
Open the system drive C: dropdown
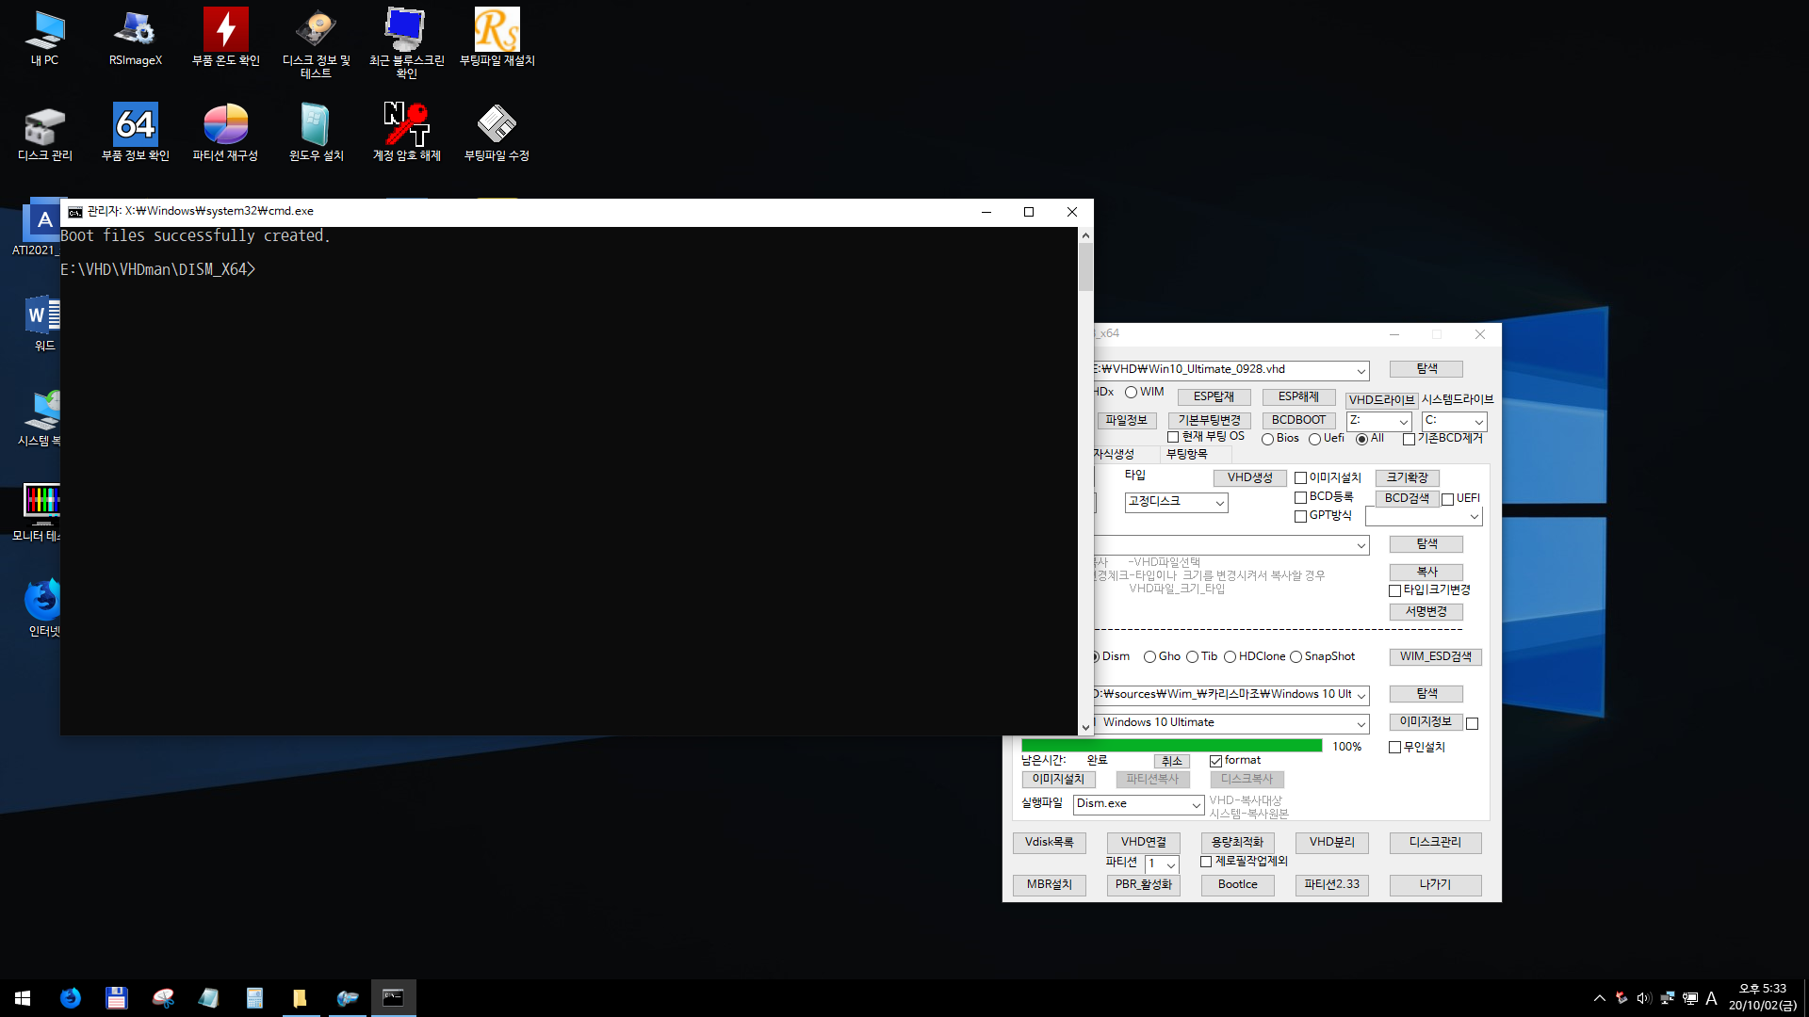coord(1478,422)
